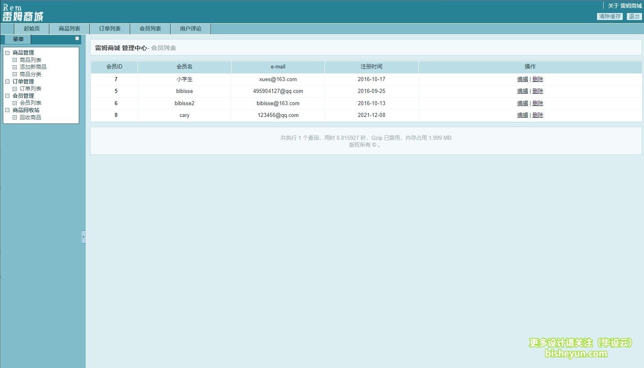Edit member bibisse

(x=522, y=91)
